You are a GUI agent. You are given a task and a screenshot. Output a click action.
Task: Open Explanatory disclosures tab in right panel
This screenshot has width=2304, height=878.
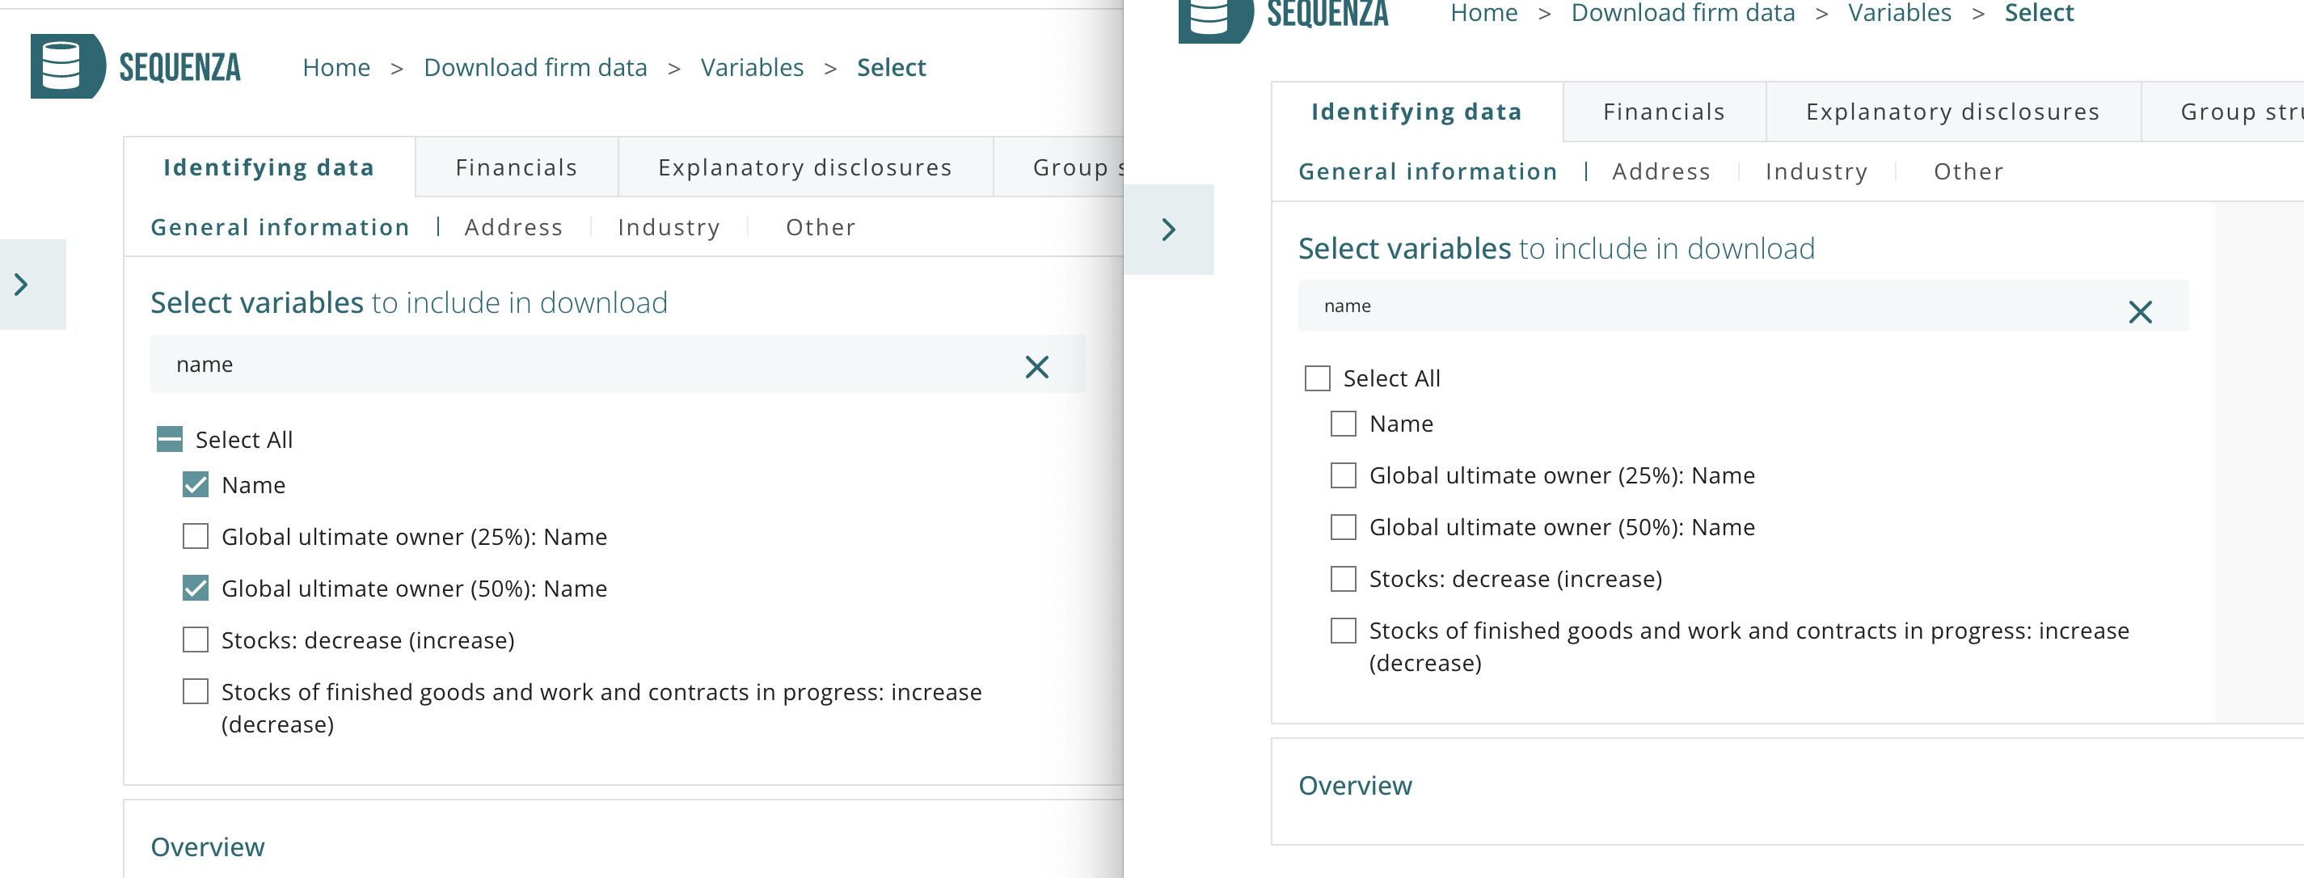pos(1952,112)
